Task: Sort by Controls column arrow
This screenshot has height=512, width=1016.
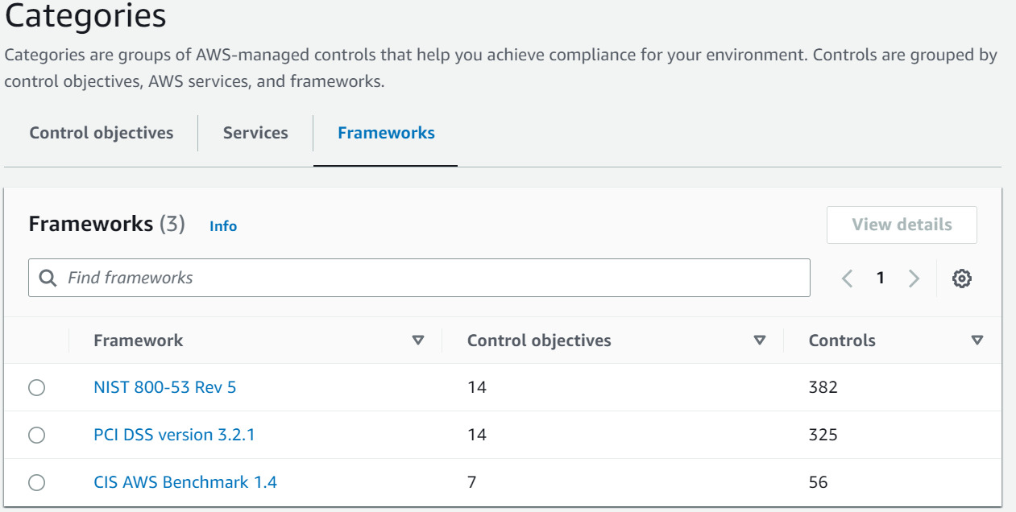Action: (977, 341)
